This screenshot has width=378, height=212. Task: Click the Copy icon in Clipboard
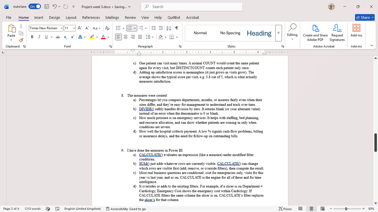pos(21,33)
